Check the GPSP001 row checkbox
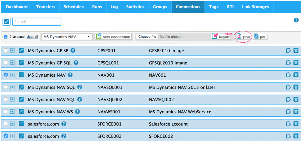Image resolution: width=302 pixels, height=142 pixels. 6,51
